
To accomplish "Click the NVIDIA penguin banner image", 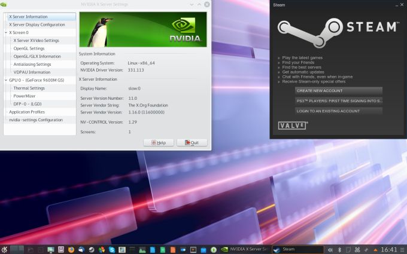I will point(143,29).
